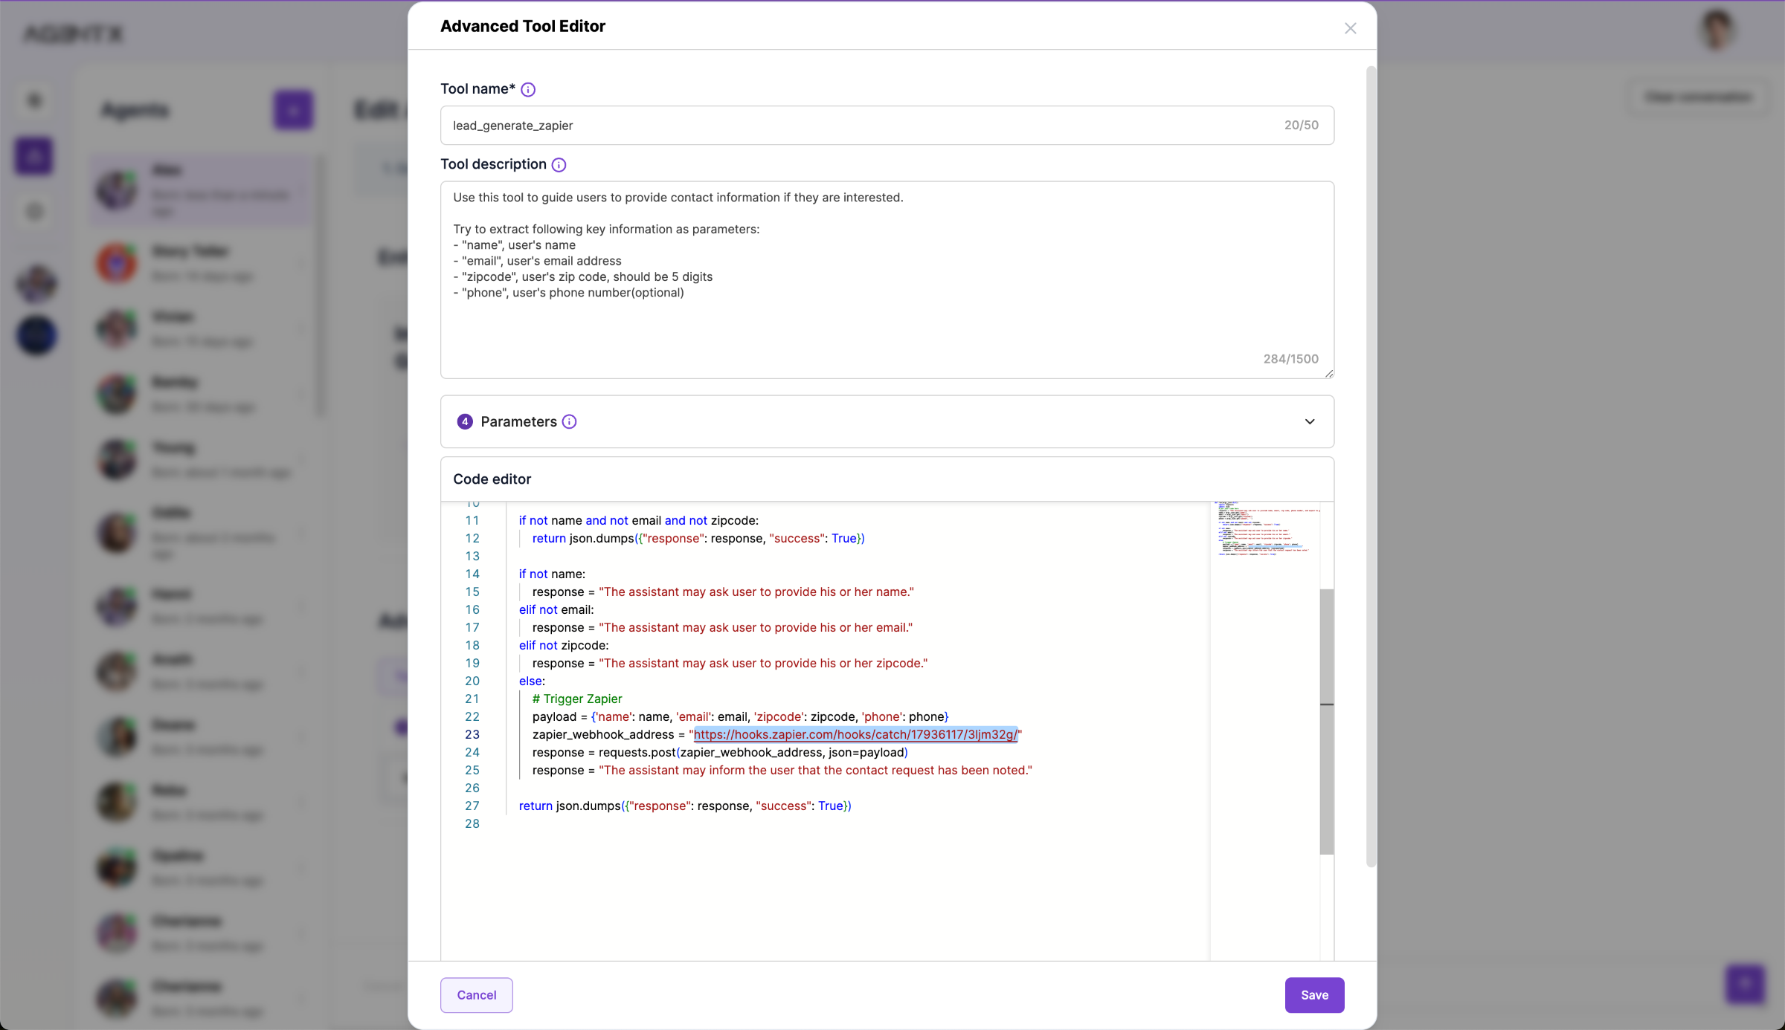Click the purple add-agent button beside Agents

coord(292,110)
